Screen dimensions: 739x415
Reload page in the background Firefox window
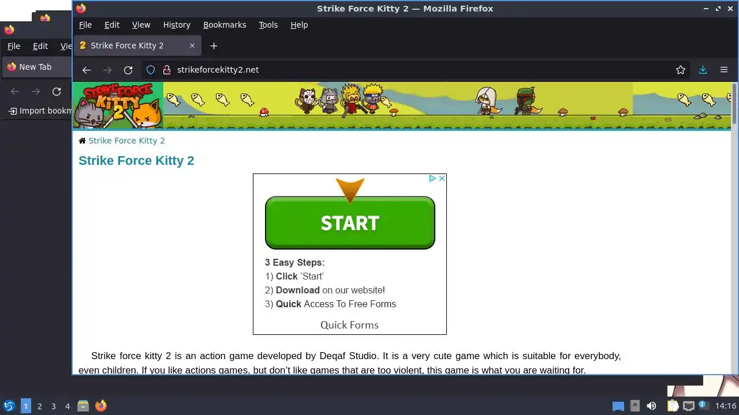57,92
